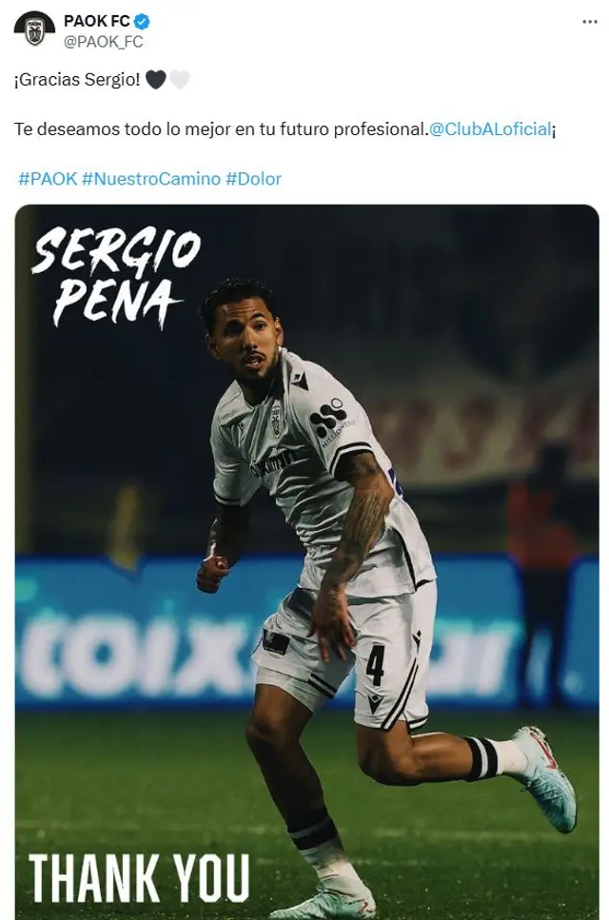
Task: Open the three-dot more options menu
Action: [590, 22]
